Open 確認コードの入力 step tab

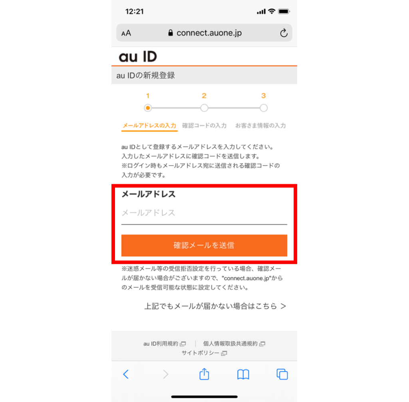coord(204,125)
